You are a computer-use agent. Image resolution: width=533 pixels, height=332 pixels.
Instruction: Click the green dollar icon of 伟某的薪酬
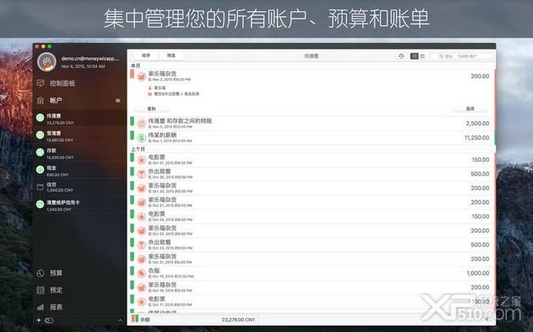click(x=141, y=138)
